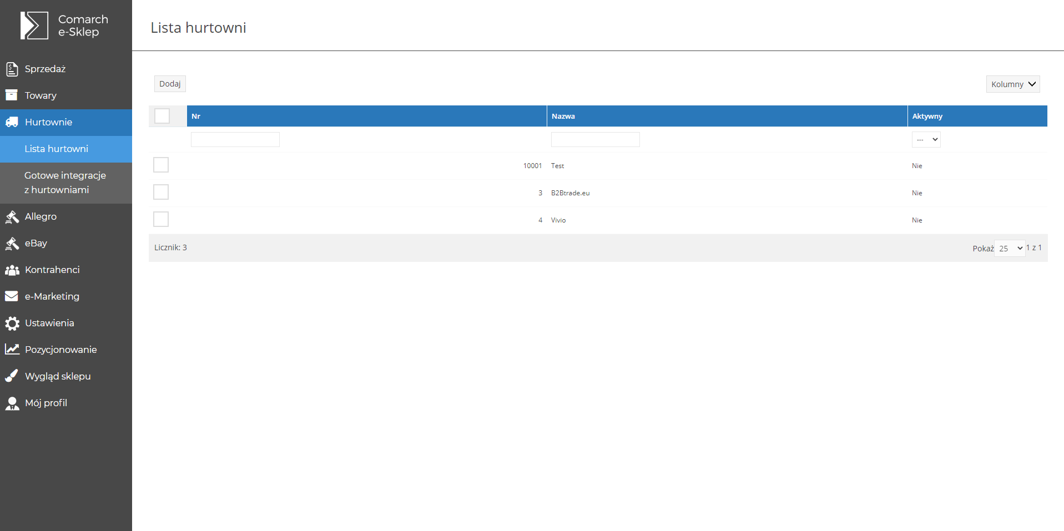Open the eBay section
This screenshot has height=531, width=1064.
coord(66,243)
